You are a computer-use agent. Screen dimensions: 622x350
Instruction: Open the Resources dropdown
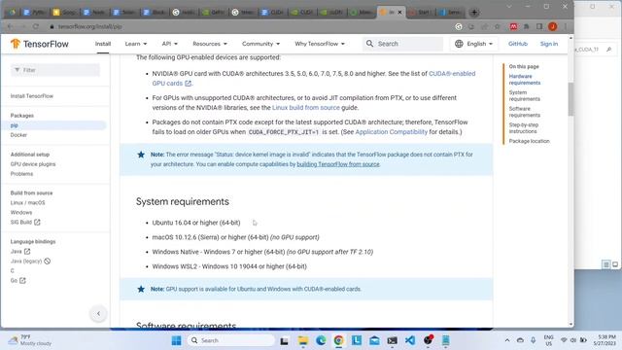point(210,44)
